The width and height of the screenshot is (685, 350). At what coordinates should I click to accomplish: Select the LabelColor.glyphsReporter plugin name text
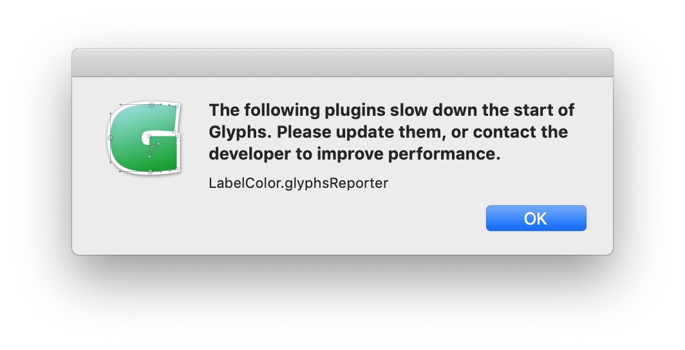[298, 183]
